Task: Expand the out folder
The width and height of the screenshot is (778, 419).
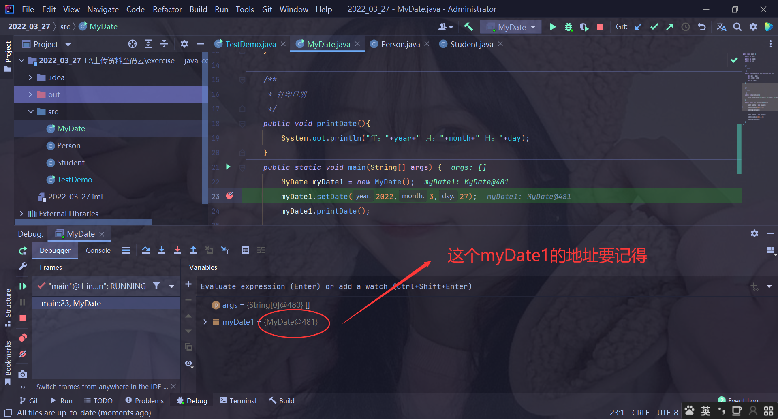Action: 30,94
